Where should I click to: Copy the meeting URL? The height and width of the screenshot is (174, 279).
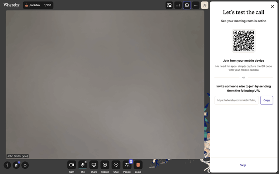click(266, 100)
